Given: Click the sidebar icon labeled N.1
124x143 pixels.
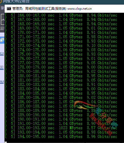Looking at the screenshot, I should 2,82.
